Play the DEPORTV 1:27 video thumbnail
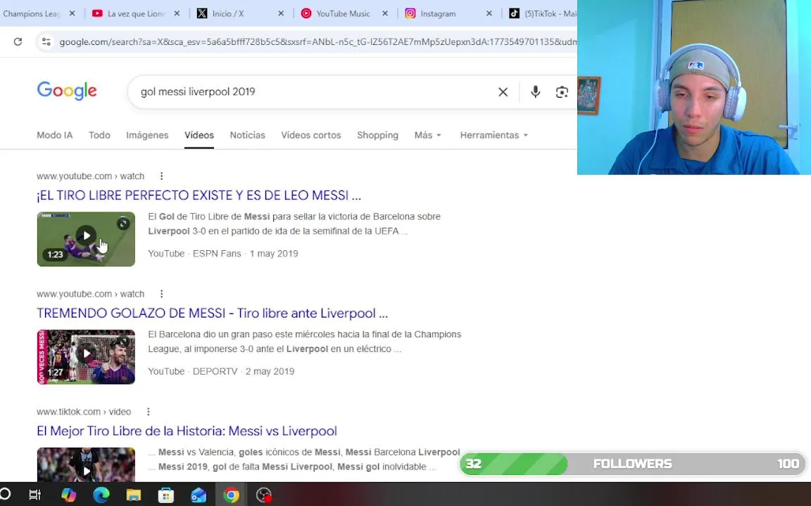Viewport: 811px width, 506px height. click(86, 357)
